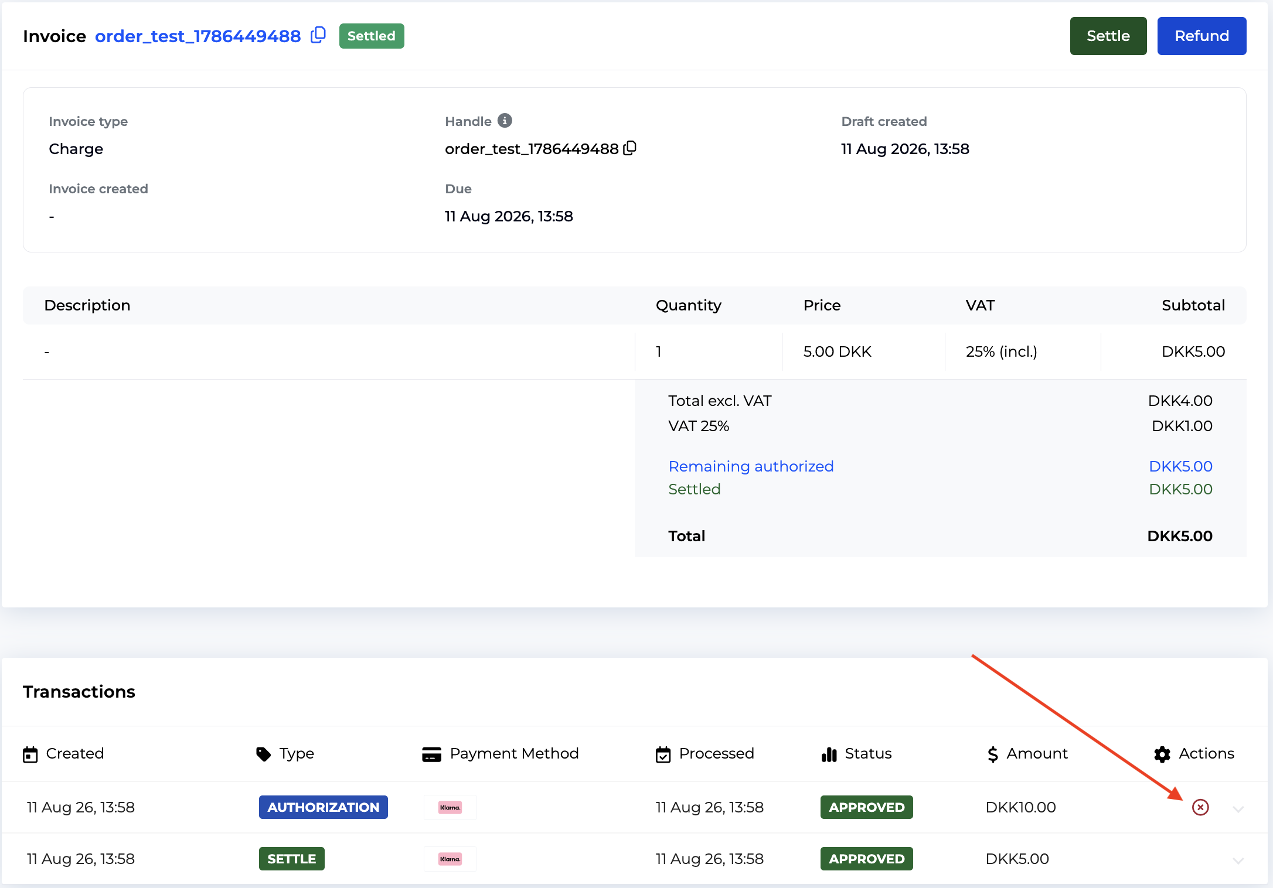Click the Klarna logo in the AUTHORIZATION row
This screenshot has width=1273, height=888.
(450, 807)
